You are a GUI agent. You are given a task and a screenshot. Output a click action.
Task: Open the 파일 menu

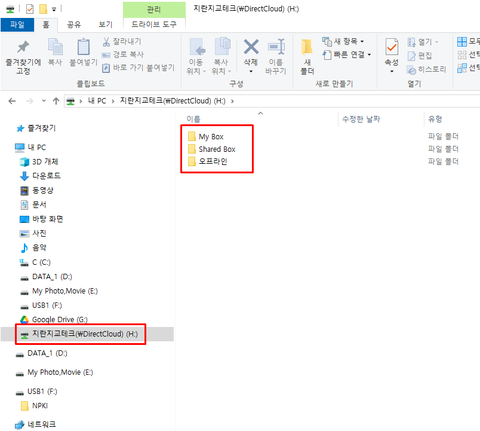click(17, 25)
